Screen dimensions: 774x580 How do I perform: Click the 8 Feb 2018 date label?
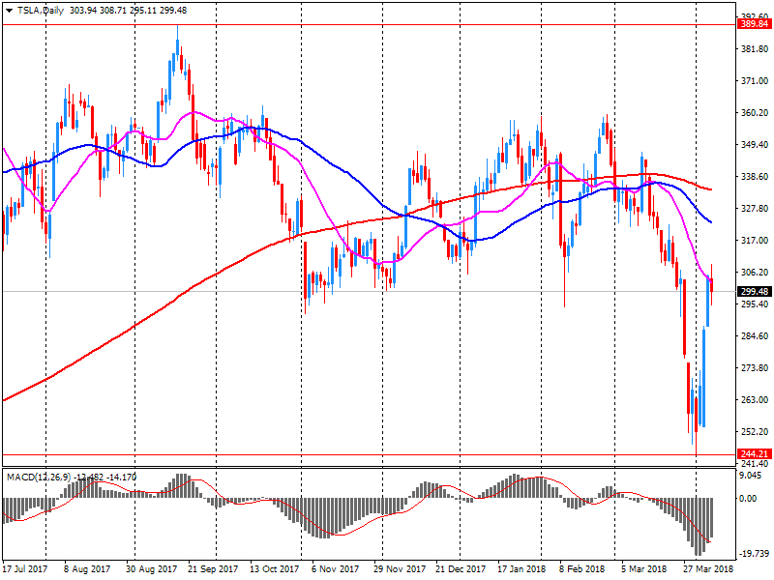point(582,569)
